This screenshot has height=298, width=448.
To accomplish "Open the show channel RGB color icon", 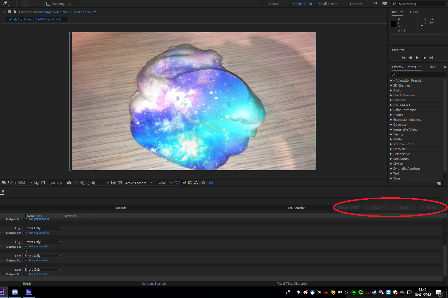I will [82, 183].
